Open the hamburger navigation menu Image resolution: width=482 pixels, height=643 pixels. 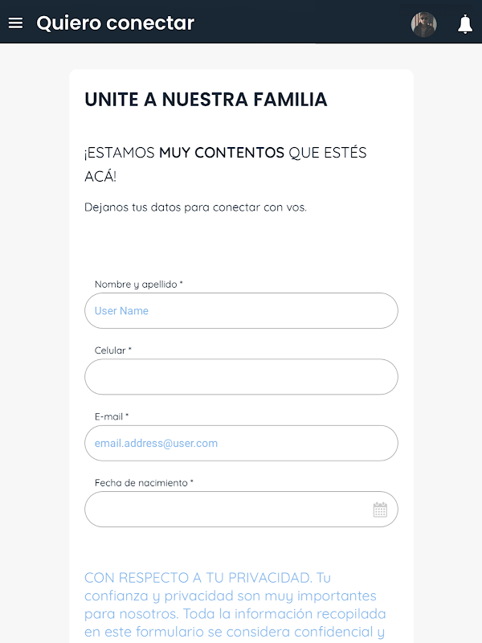pos(15,23)
